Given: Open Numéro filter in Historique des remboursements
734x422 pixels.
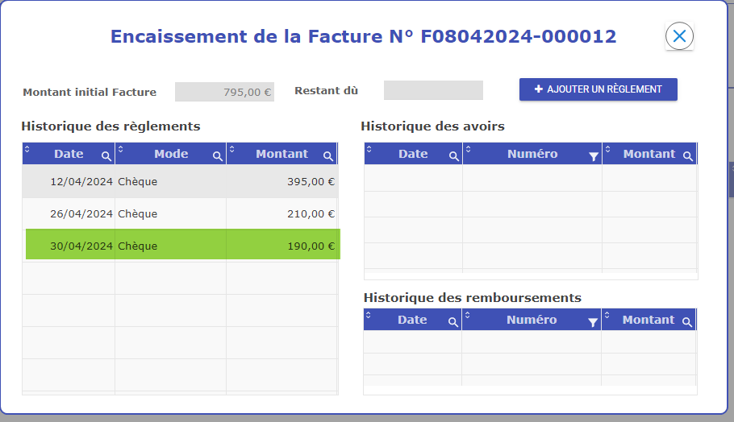Looking at the screenshot, I should 593,322.
